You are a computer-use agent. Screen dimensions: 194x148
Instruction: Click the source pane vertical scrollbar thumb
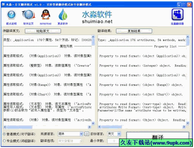tap(93, 42)
